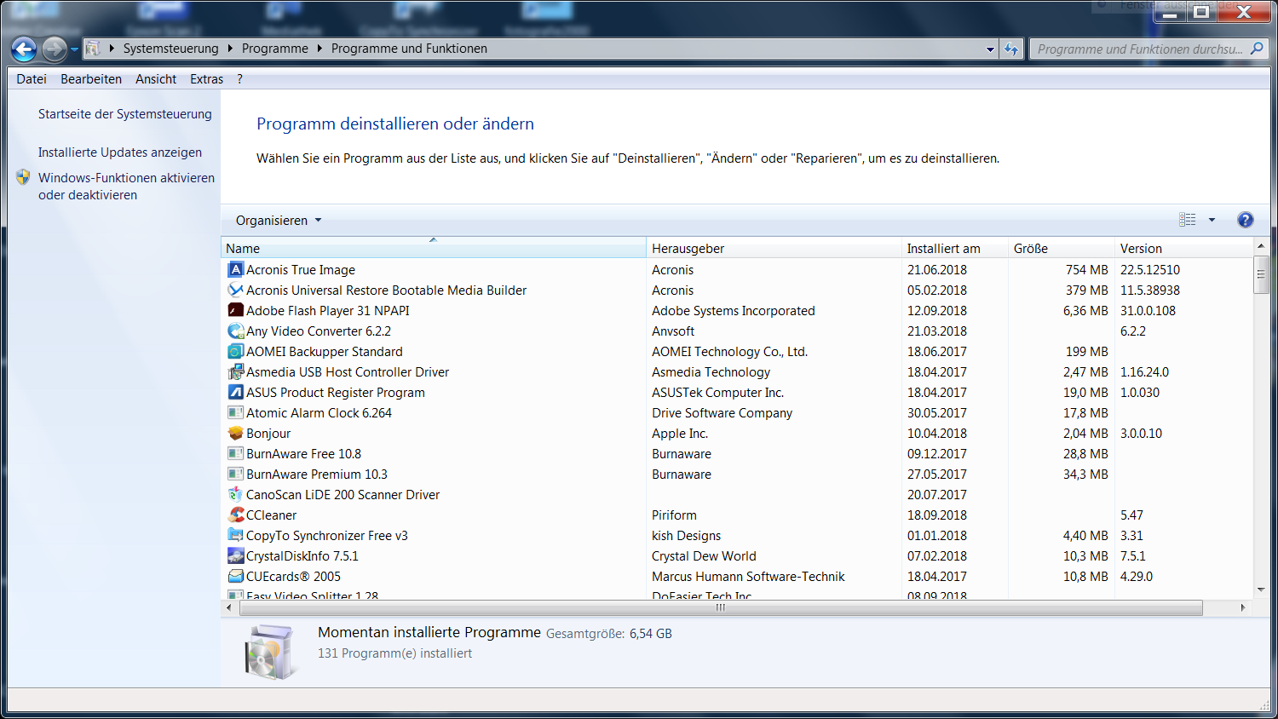The height and width of the screenshot is (719, 1278).
Task: Change view using the view icon
Action: 1188,220
